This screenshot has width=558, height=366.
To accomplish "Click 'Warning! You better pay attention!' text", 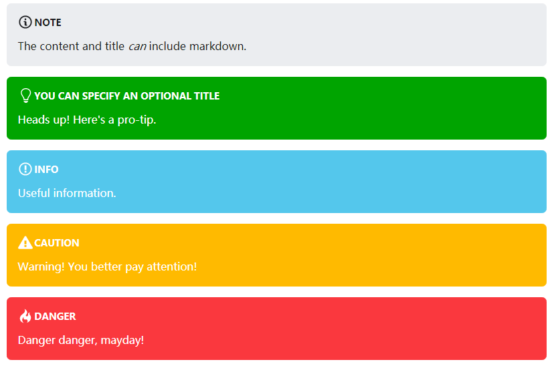I will coord(107,267).
